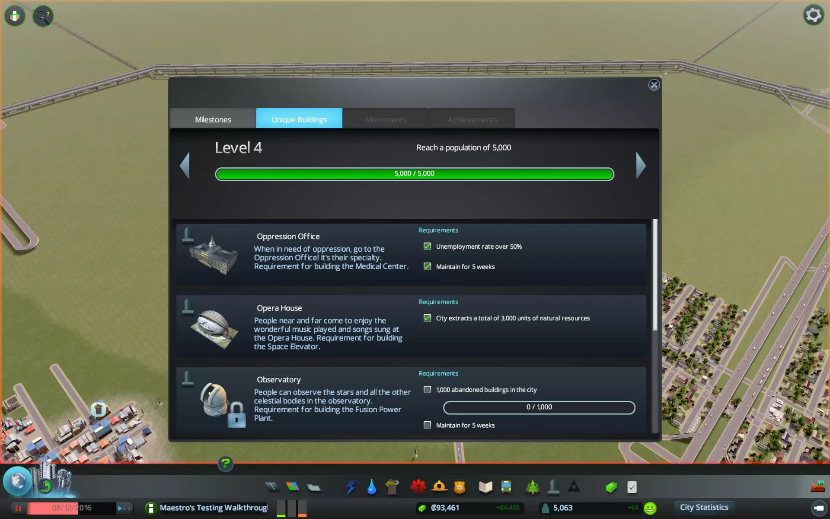
Task: Open the Electricity build menu
Action: [351, 487]
